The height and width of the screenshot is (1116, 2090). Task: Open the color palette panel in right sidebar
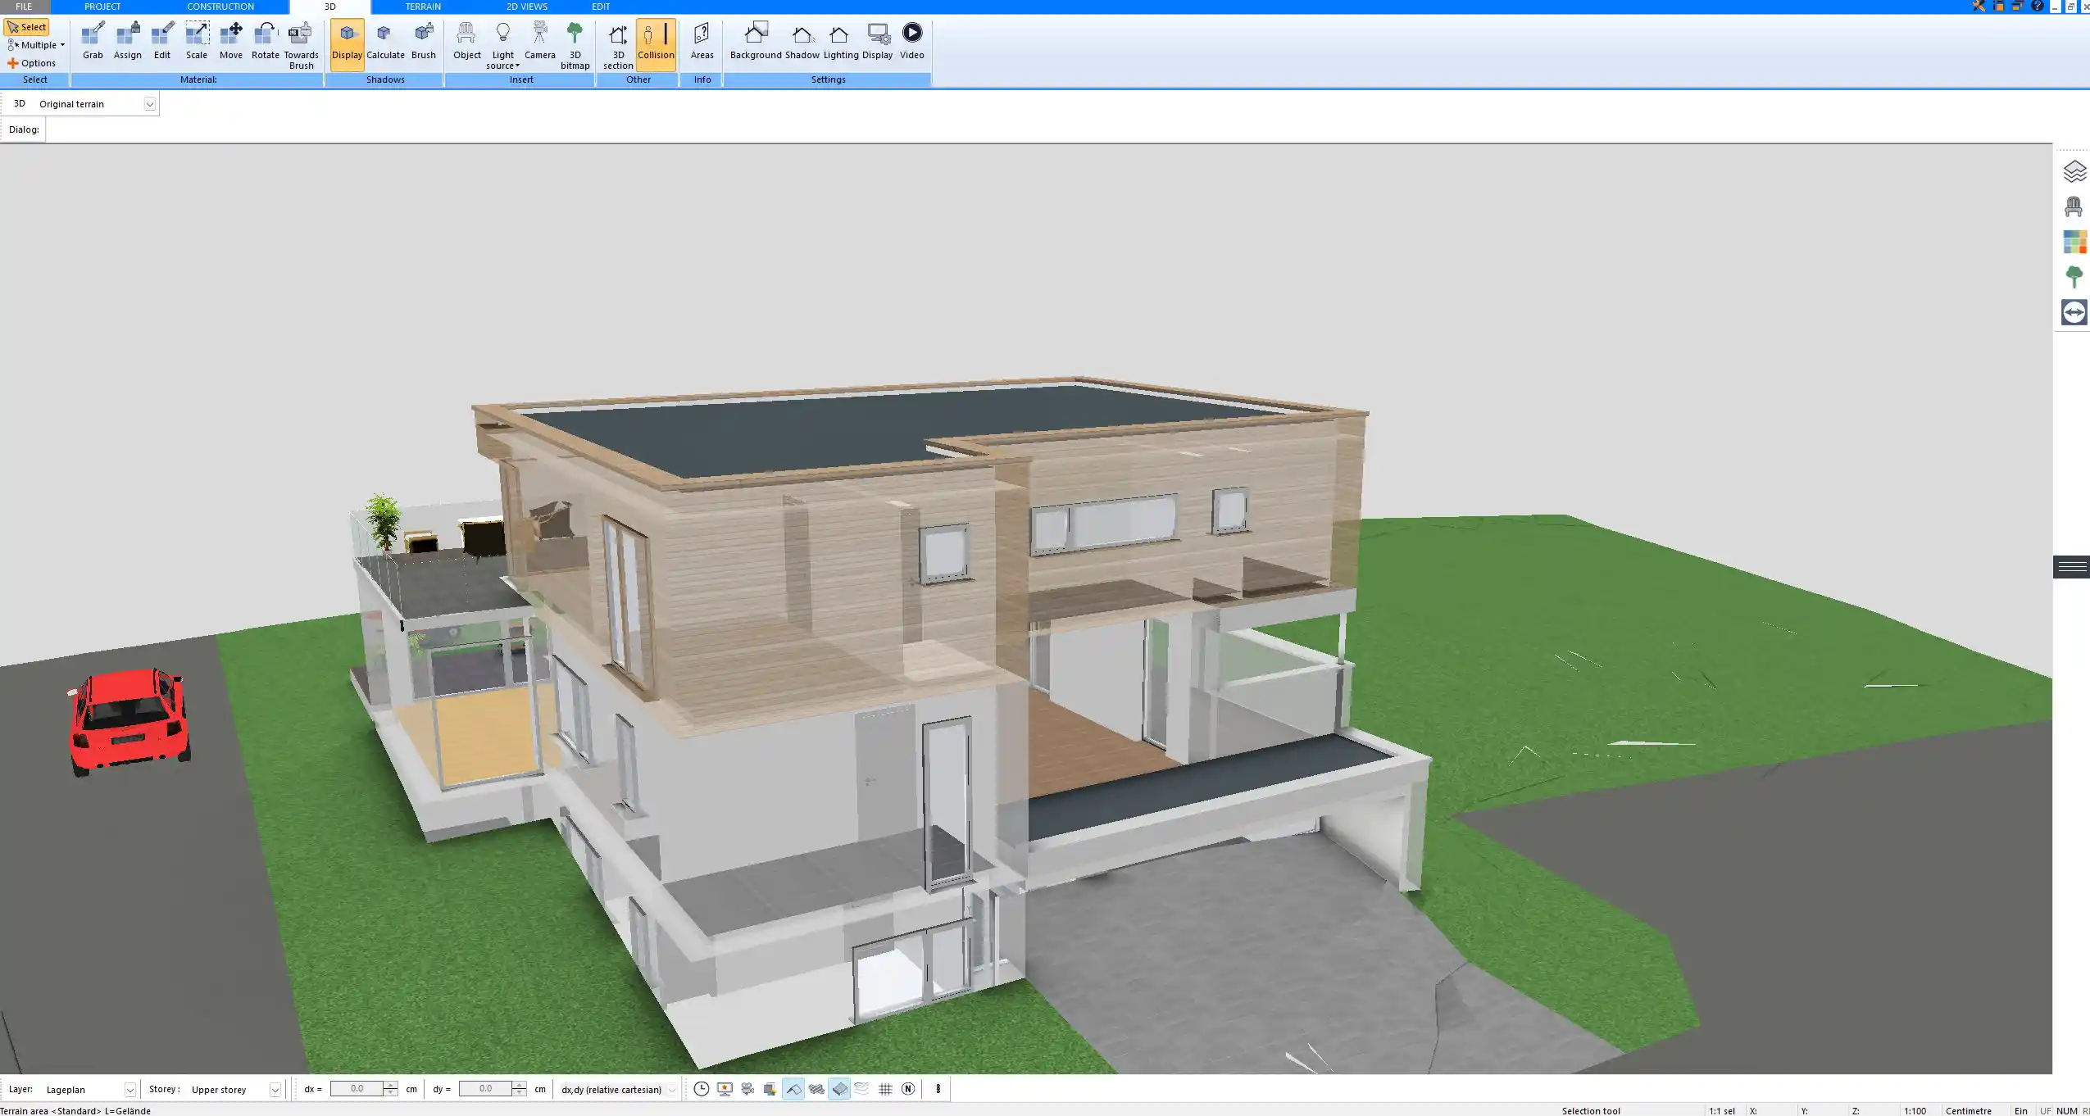click(2074, 242)
